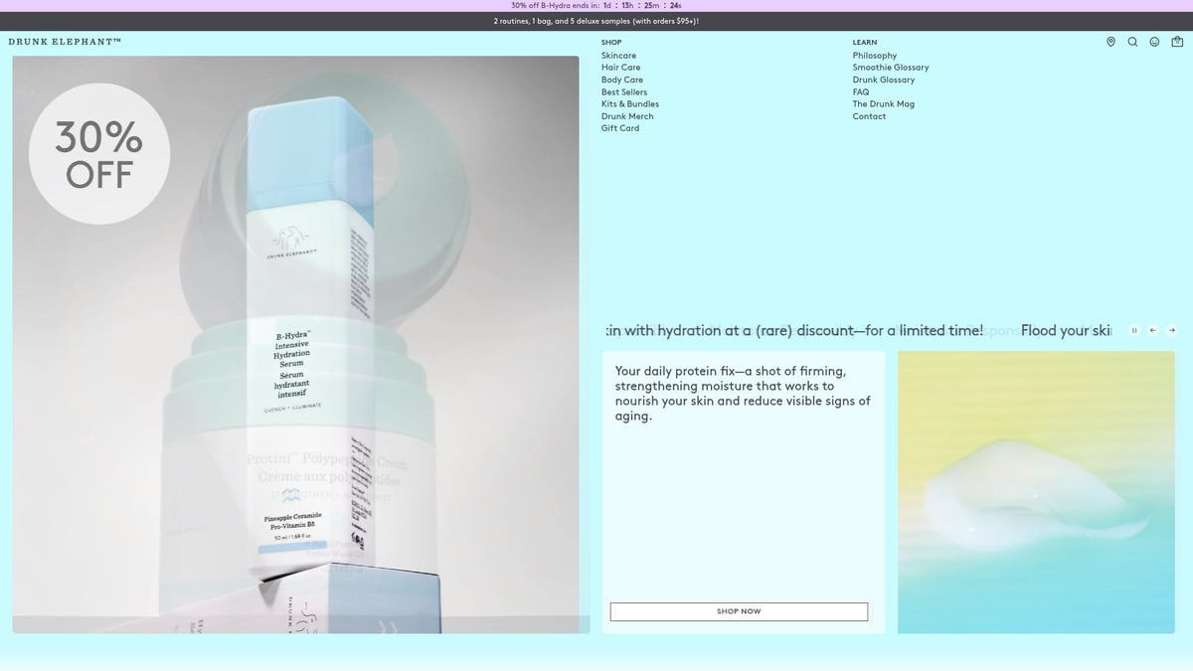Open the store locator pin icon
Viewport: 1193px width, 671px height.
(x=1110, y=42)
